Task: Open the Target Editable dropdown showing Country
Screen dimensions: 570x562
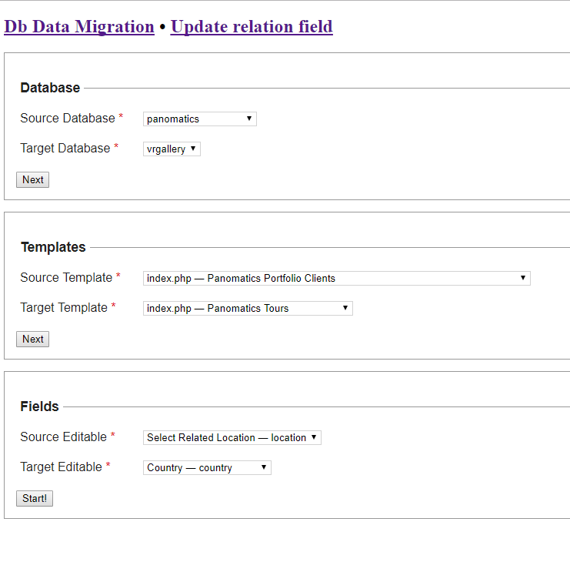Action: click(x=207, y=467)
